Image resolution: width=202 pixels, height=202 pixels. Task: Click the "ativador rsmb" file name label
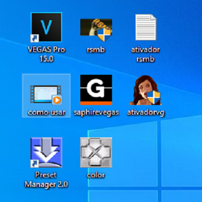click(145, 54)
